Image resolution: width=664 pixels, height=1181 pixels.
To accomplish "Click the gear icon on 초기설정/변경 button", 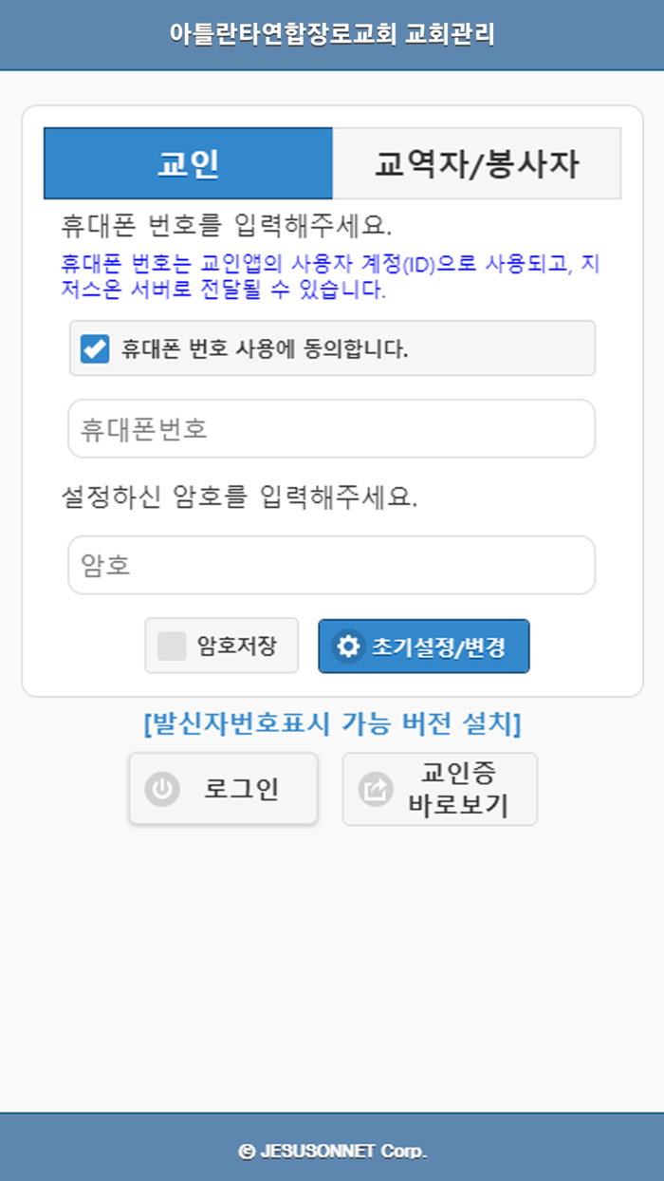I will 348,646.
